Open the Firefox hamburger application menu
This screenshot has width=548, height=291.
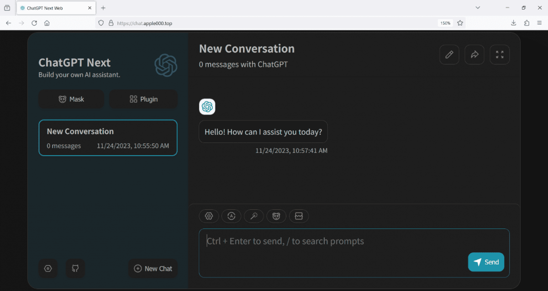pyautogui.click(x=539, y=23)
